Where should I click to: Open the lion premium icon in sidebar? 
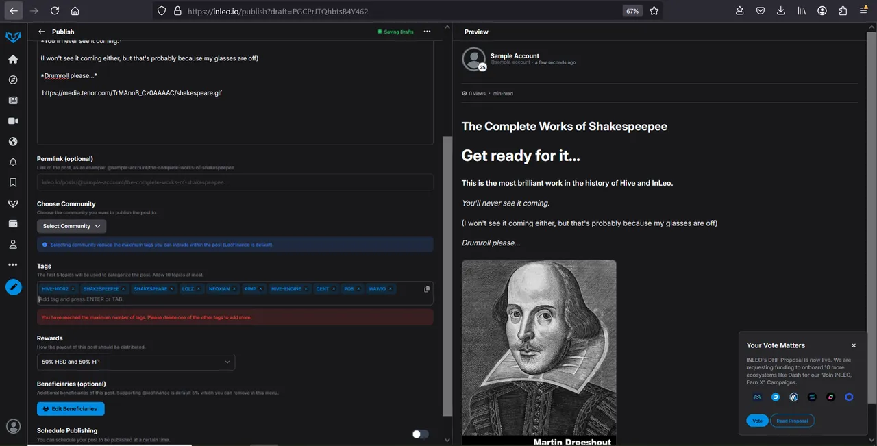pyautogui.click(x=13, y=203)
